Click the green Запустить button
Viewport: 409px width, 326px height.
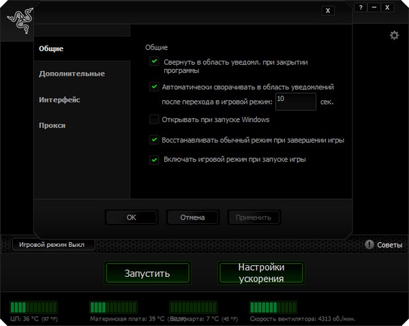[x=147, y=273]
